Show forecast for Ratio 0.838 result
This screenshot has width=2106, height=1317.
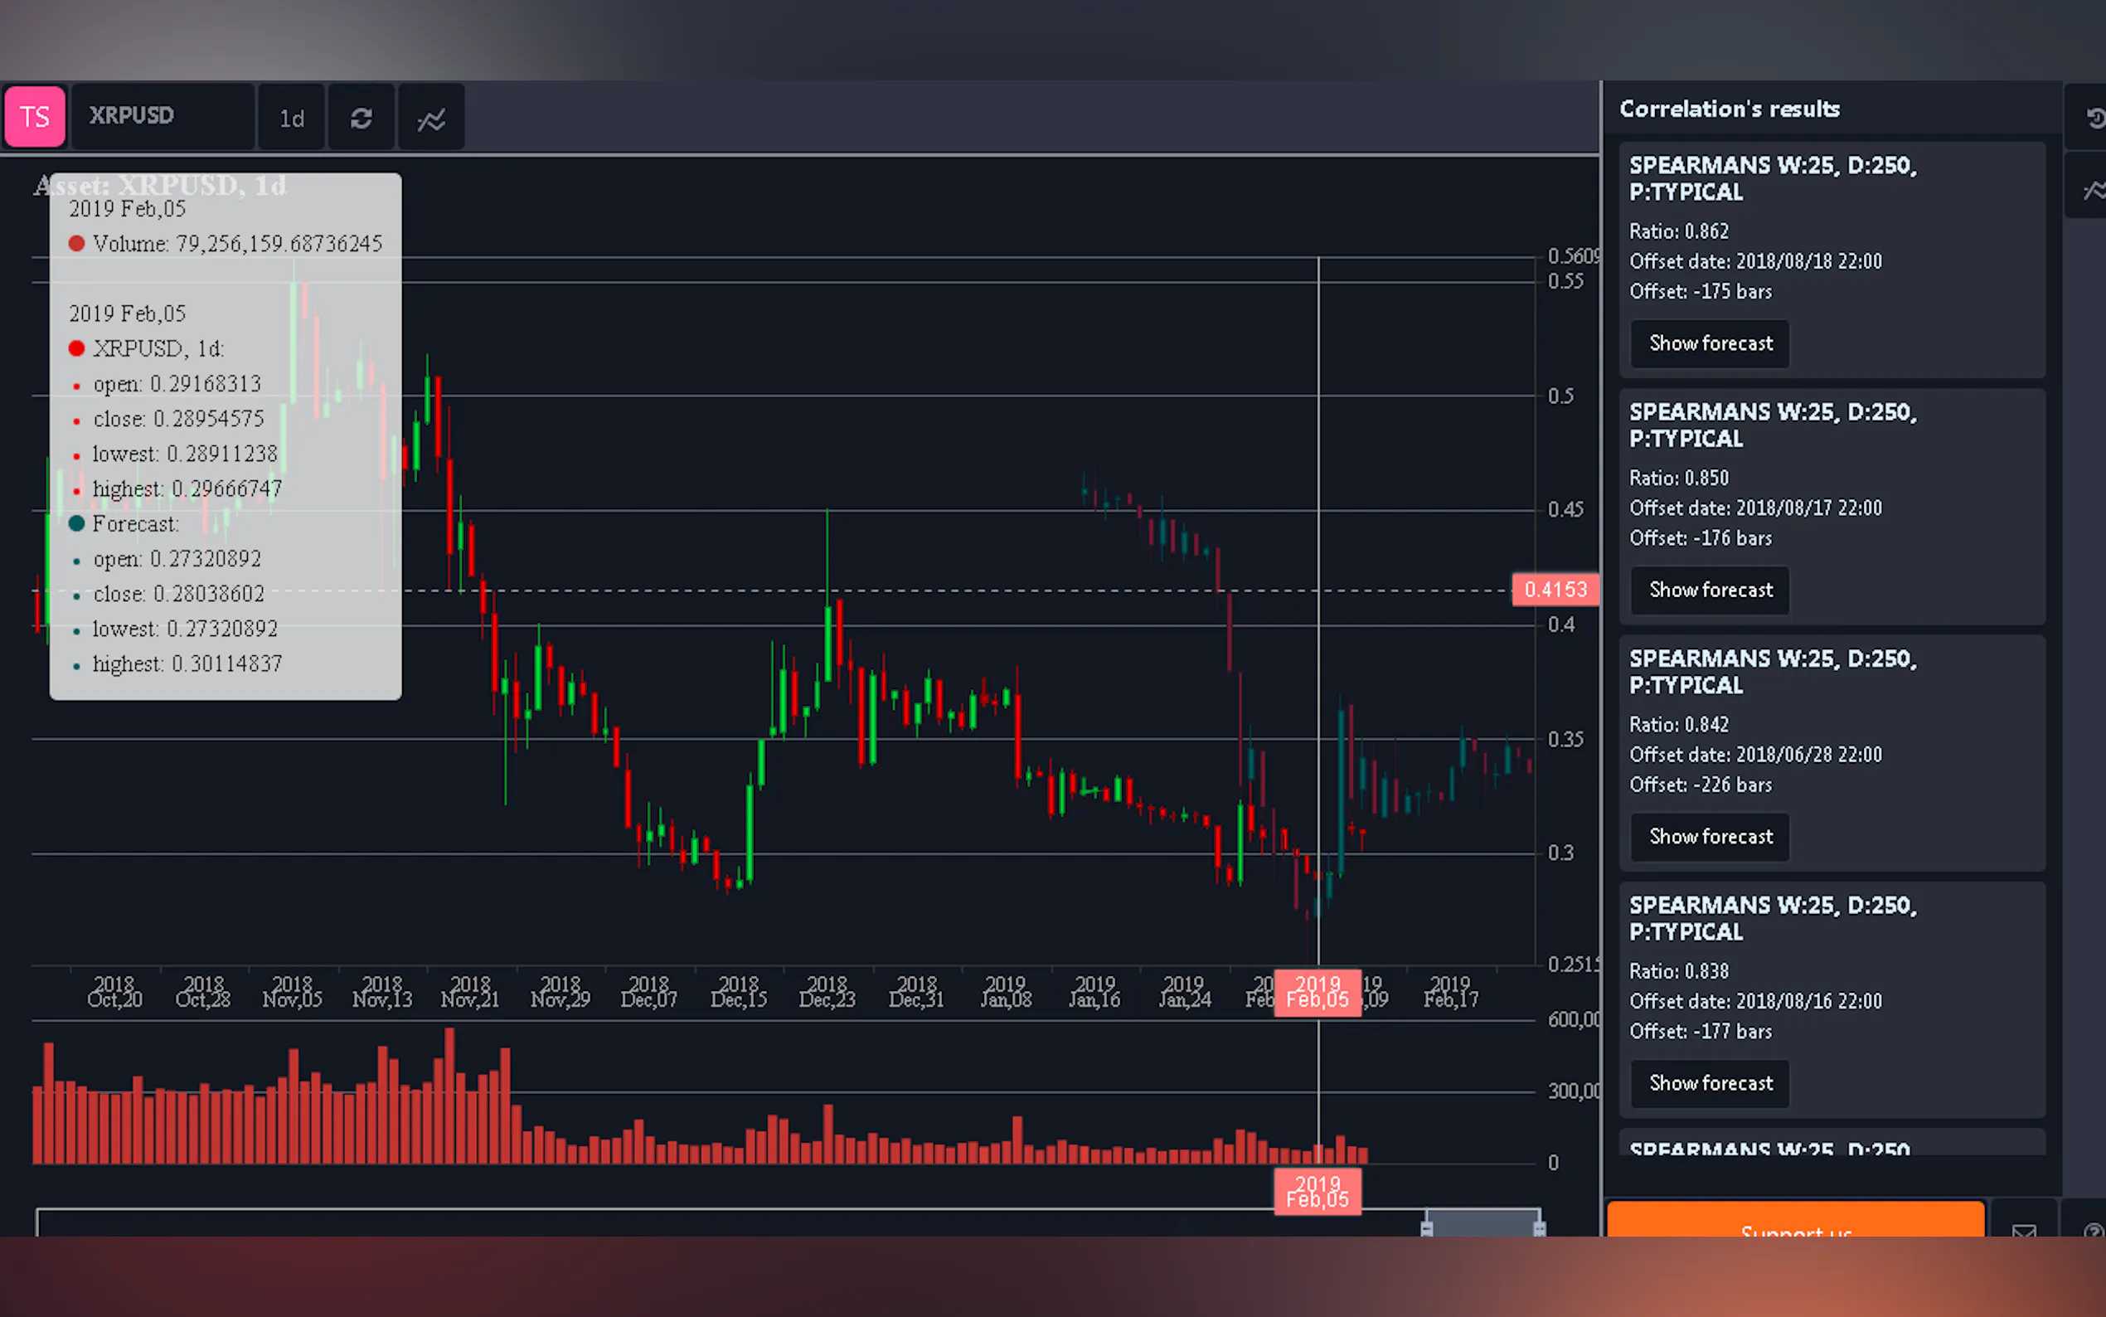click(1710, 1082)
